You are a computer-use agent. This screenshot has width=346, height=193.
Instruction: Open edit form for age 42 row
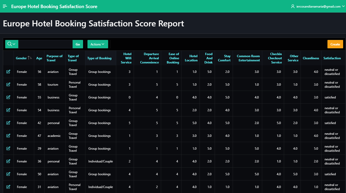coord(8,123)
